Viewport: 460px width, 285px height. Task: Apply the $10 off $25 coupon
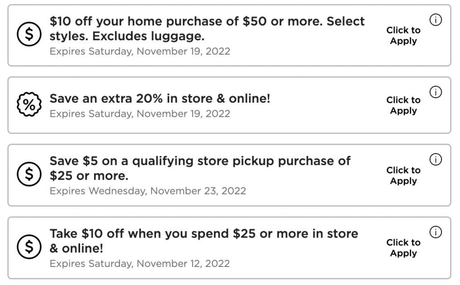[403, 247]
